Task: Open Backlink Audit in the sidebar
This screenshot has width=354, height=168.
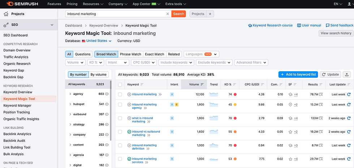Action: pos(14,141)
